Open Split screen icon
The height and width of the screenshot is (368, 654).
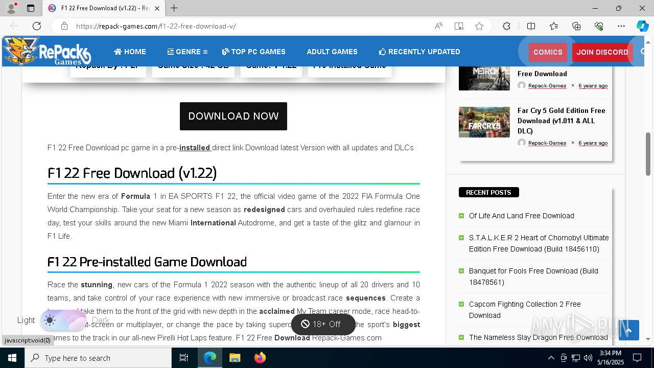pyautogui.click(x=531, y=26)
